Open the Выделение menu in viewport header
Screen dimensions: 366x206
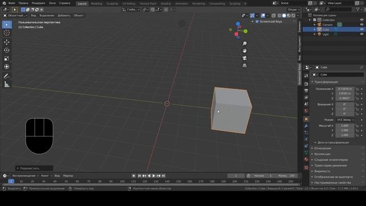(x=47, y=15)
